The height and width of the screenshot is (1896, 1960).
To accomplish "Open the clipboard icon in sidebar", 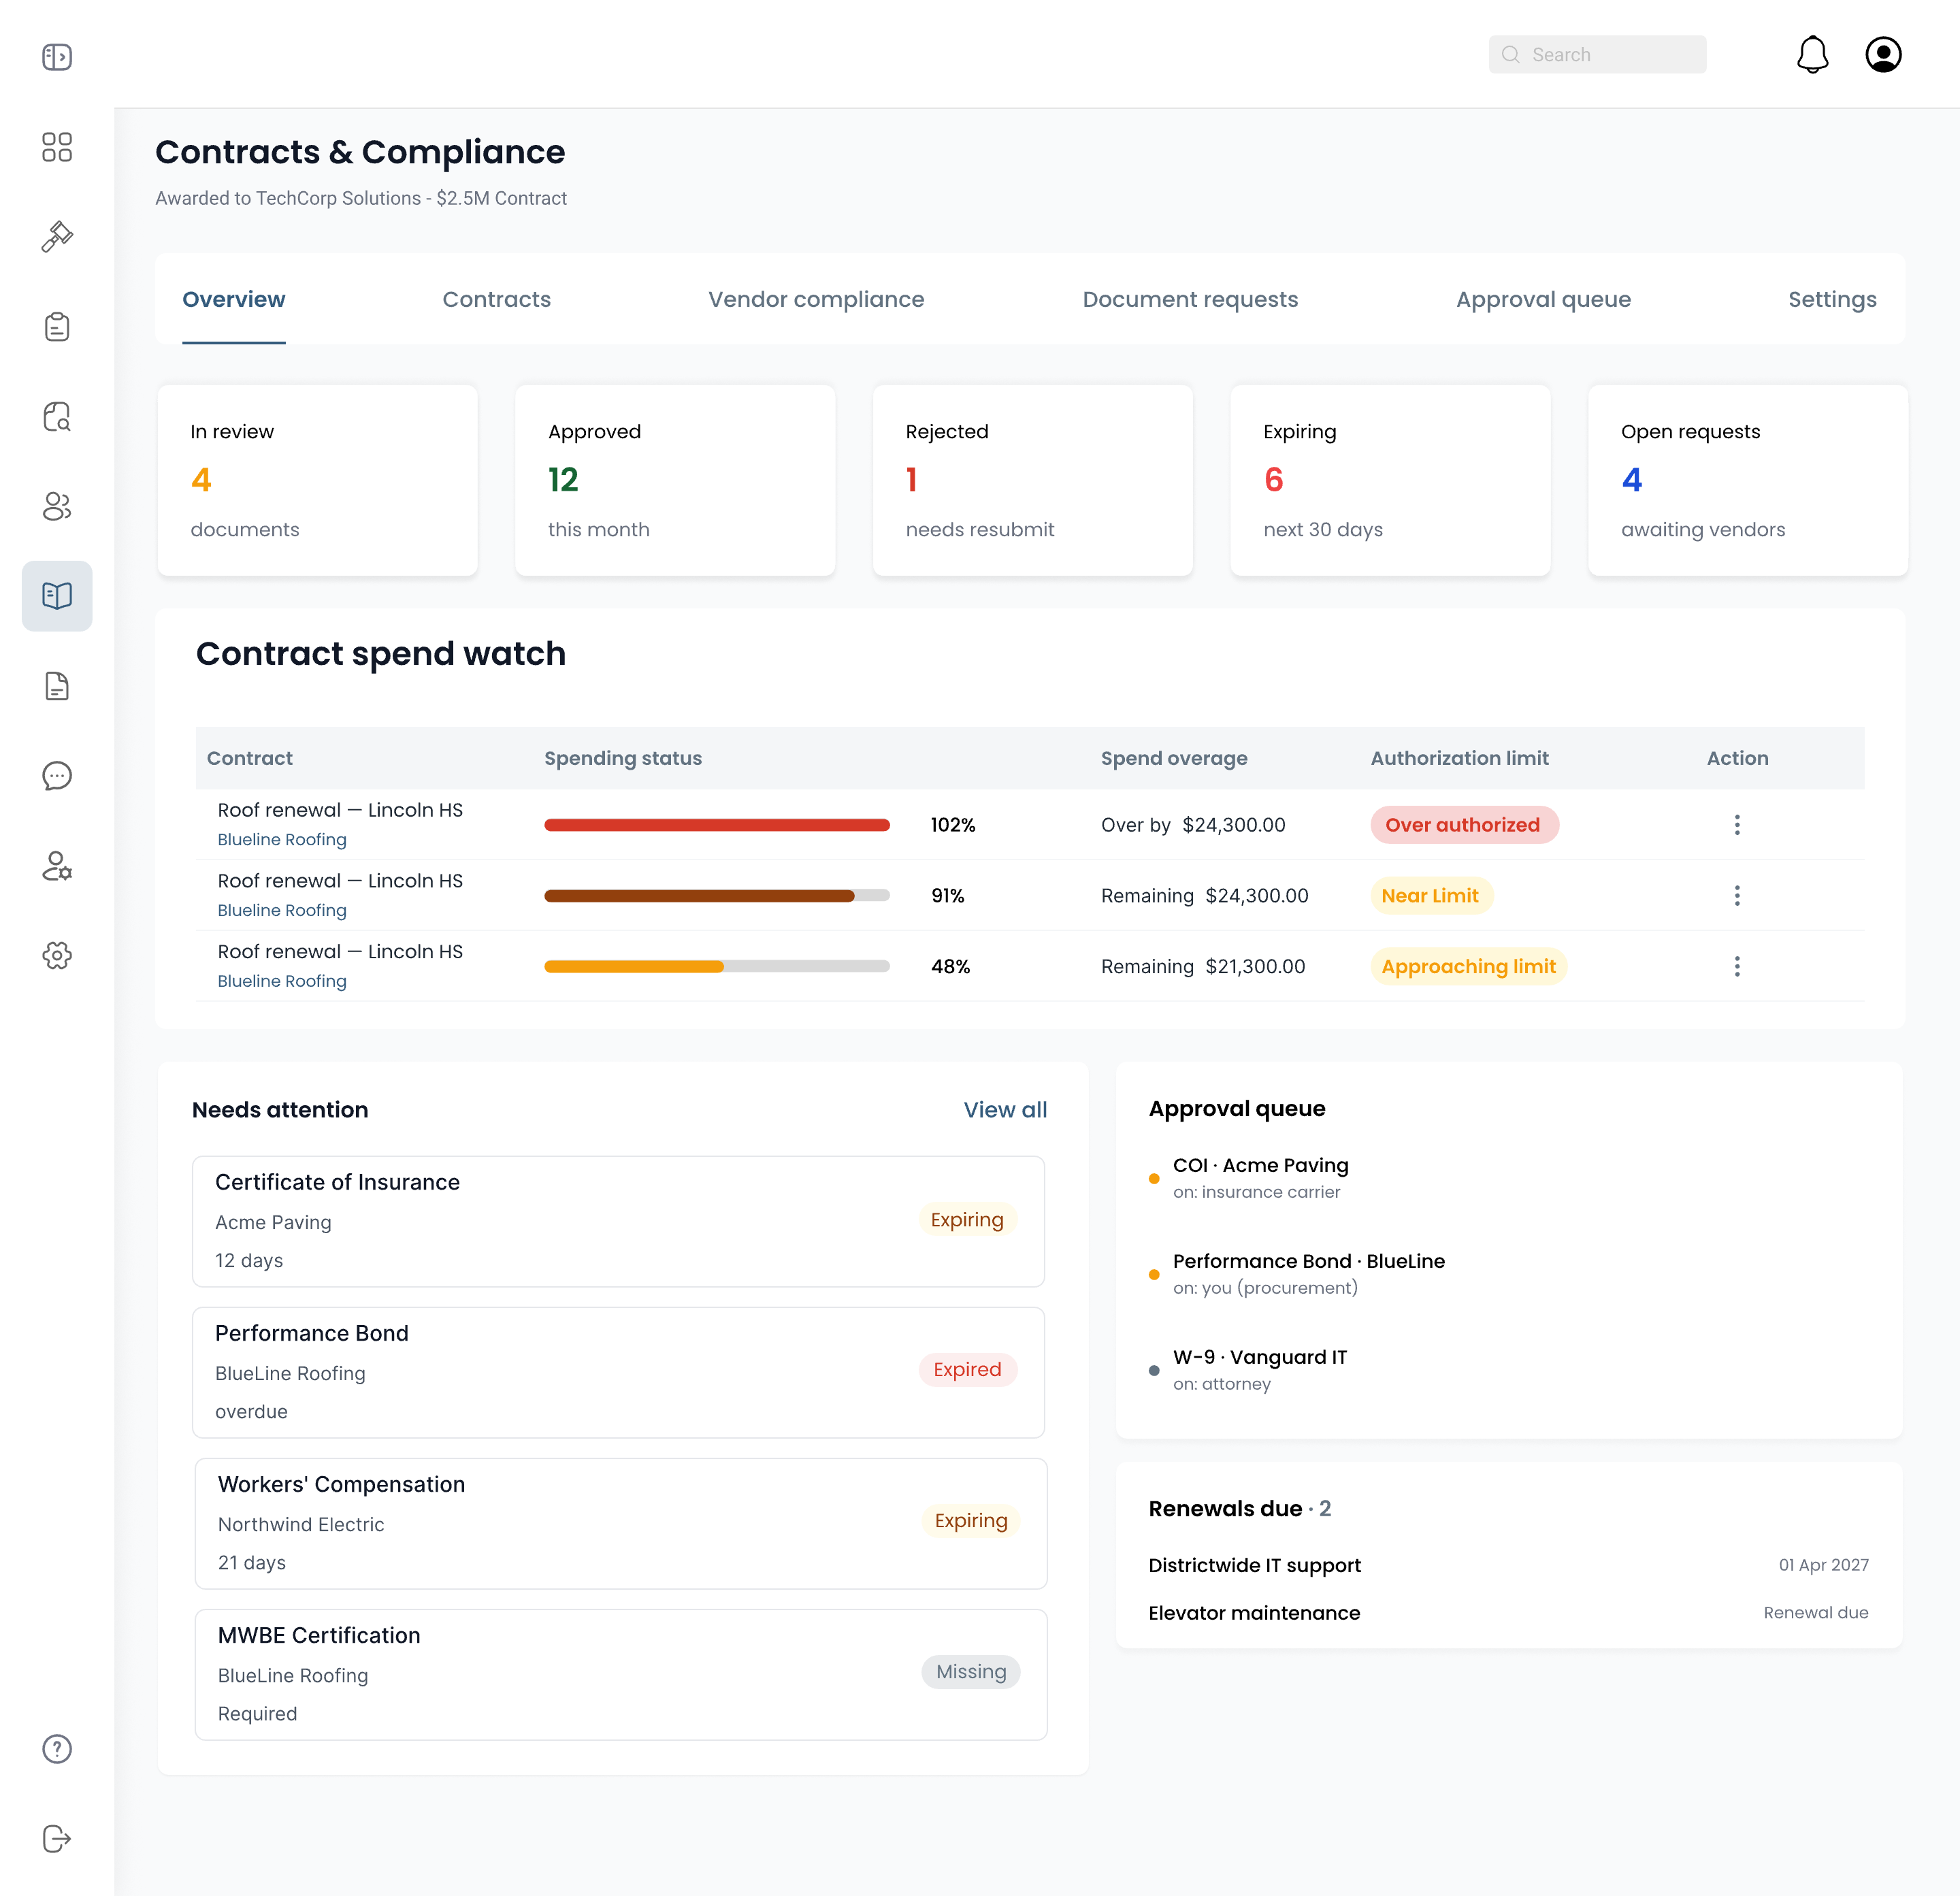I will pyautogui.click(x=57, y=327).
